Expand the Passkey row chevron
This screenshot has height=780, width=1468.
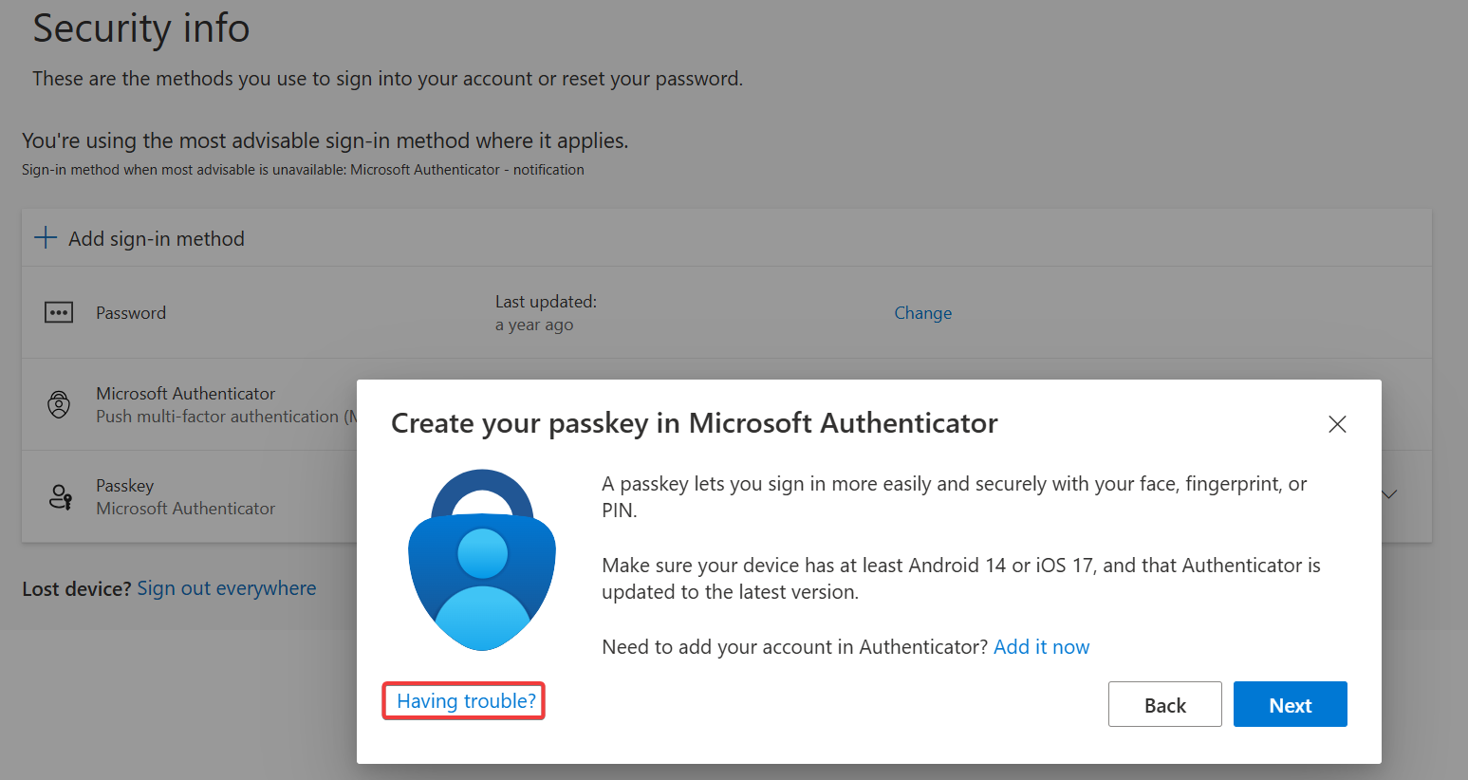(1389, 494)
